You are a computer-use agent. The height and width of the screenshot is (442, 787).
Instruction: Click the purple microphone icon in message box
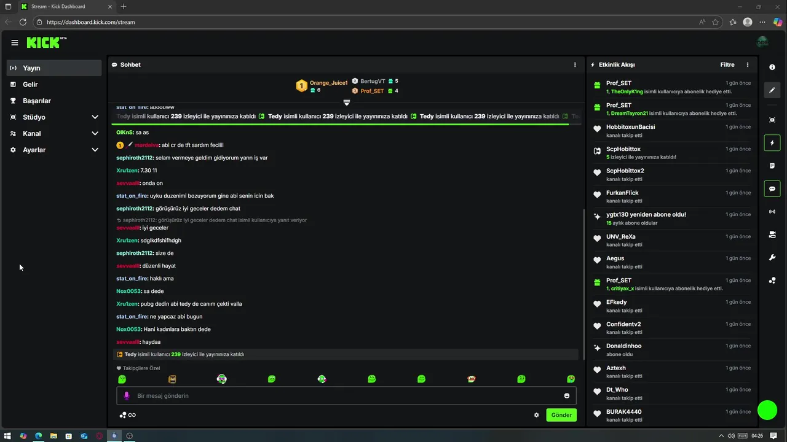[x=127, y=396]
